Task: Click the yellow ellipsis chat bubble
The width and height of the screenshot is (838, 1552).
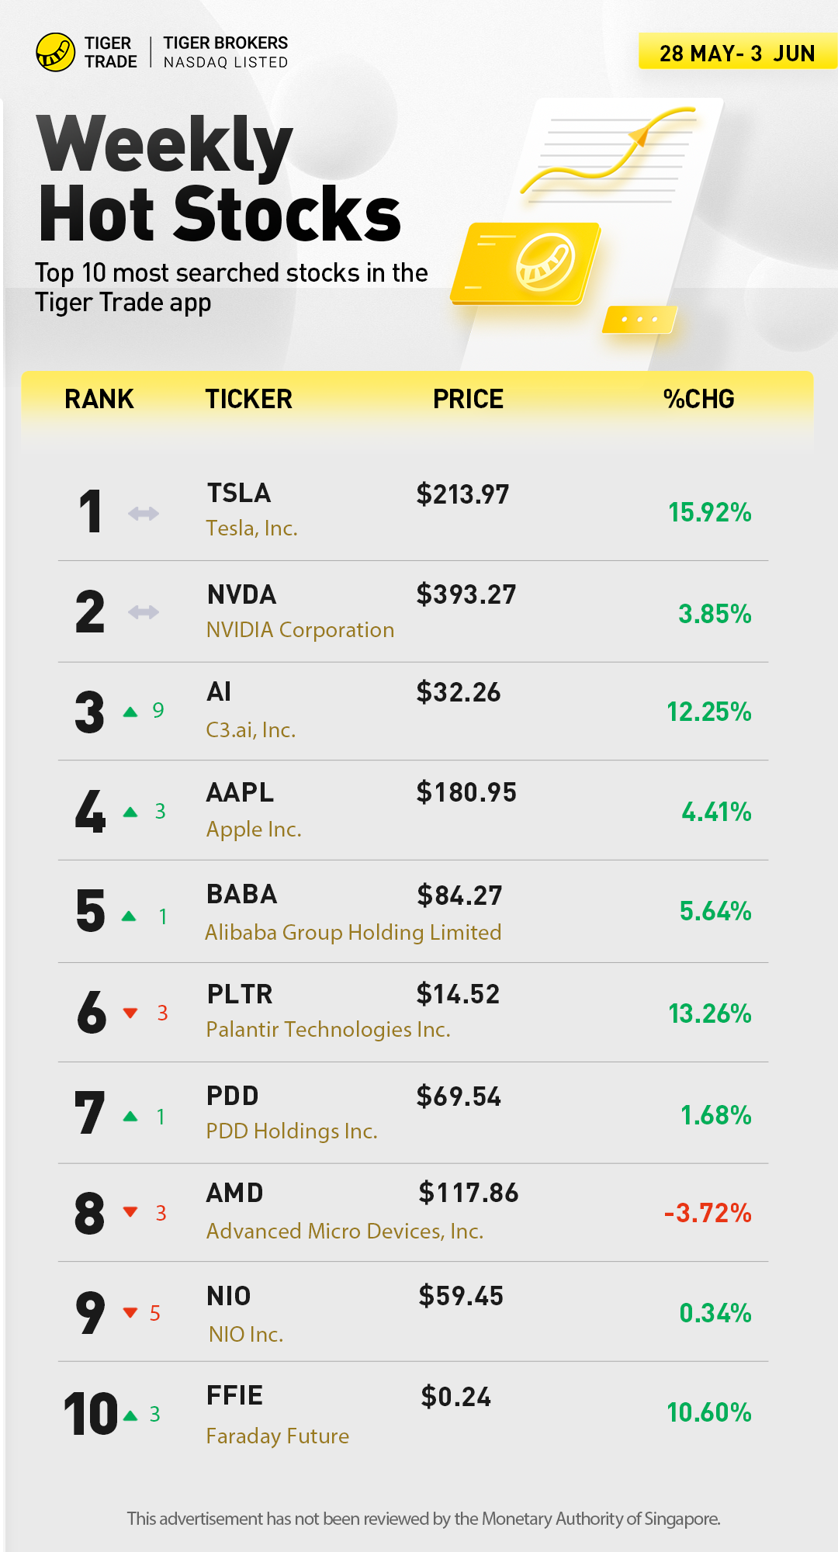Action: coord(639,319)
